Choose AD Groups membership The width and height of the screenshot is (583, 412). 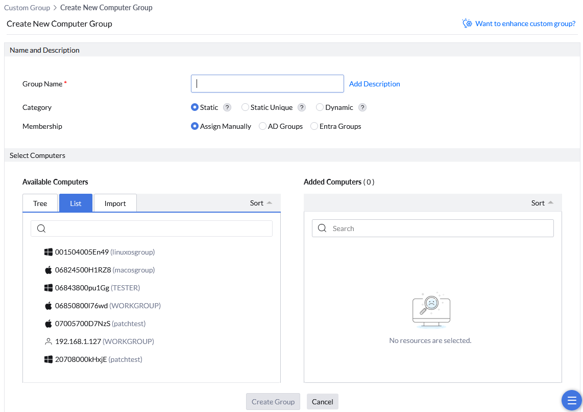(x=262, y=126)
